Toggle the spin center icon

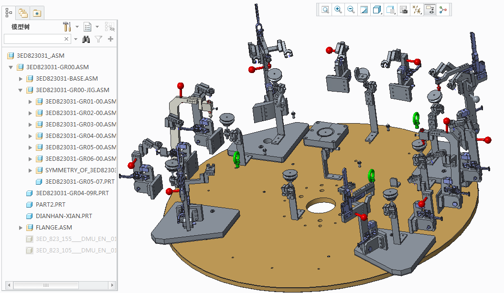tap(443, 10)
